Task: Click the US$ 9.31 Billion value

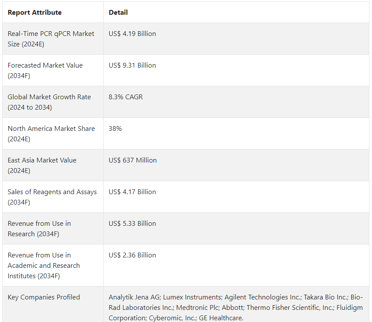Action: [132, 65]
